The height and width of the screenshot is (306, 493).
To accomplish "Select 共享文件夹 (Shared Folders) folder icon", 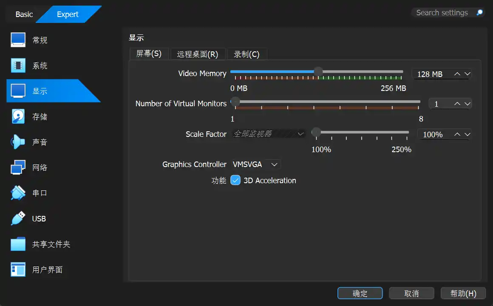I will [x=18, y=244].
